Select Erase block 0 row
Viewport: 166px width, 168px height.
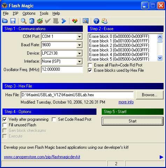(119, 36)
